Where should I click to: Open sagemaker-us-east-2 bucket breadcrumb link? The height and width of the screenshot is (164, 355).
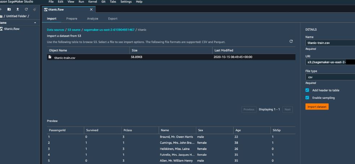[109, 30]
